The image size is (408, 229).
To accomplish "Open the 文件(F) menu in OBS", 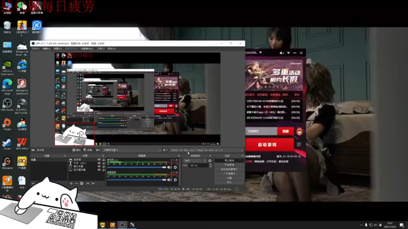I will [x=35, y=48].
